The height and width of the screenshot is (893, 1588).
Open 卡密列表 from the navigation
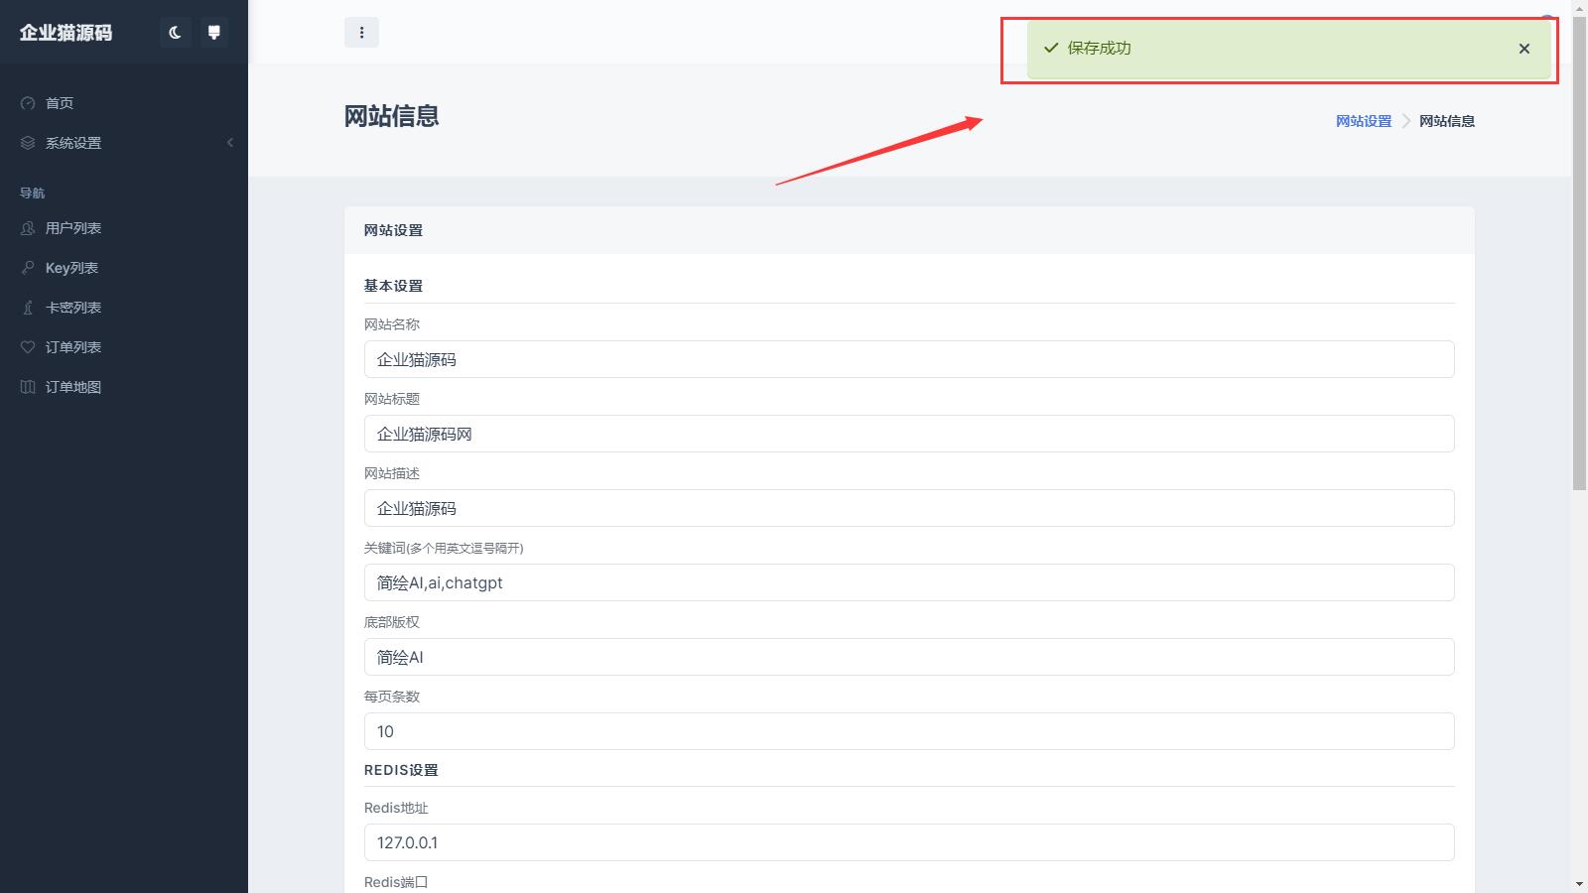[73, 308]
